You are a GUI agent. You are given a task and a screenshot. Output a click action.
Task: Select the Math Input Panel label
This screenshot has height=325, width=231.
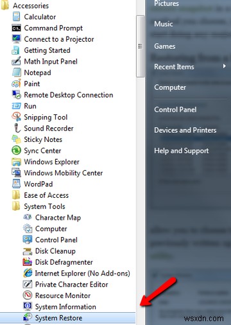coord(51,62)
